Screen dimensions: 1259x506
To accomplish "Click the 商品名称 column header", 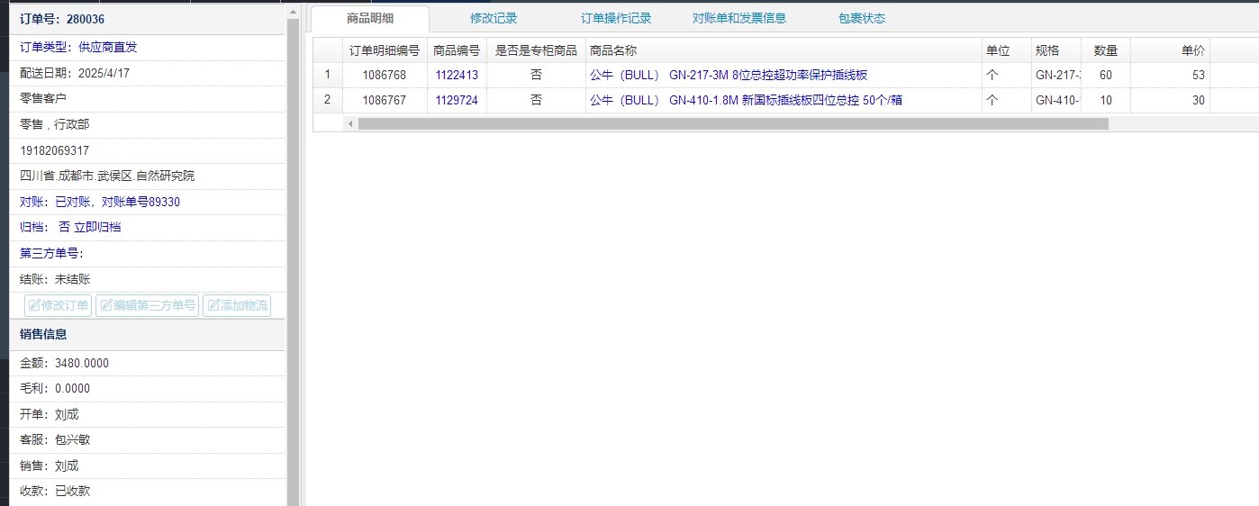I will 783,51.
